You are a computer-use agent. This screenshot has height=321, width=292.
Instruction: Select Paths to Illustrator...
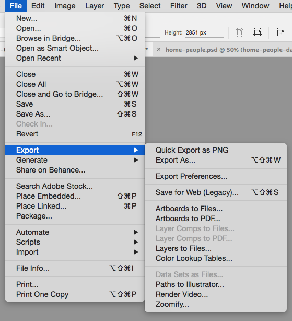[216, 284]
